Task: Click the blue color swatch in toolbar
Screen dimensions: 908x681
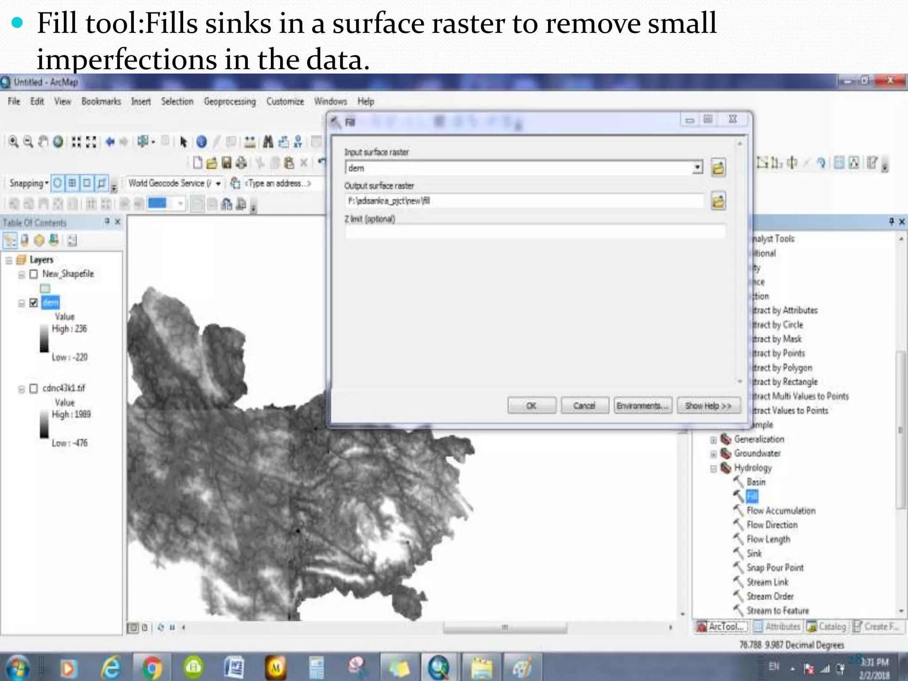Action: coord(157,204)
